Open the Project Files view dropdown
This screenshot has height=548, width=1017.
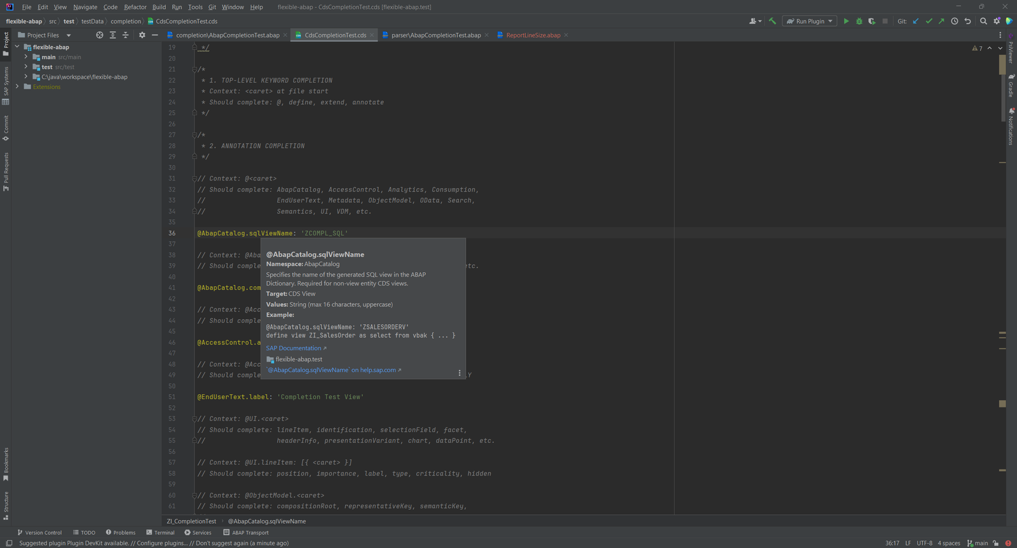pos(44,35)
